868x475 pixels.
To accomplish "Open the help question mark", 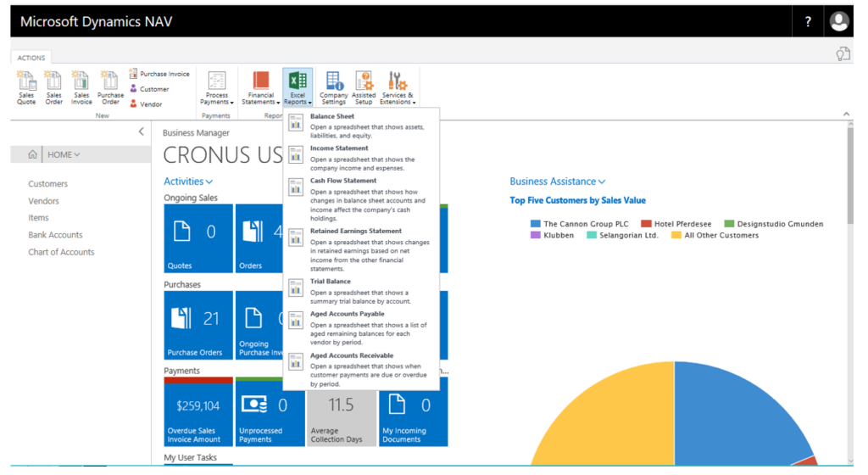I will pos(808,21).
